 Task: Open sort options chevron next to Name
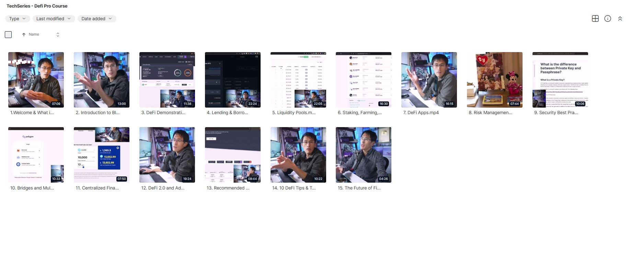click(x=58, y=35)
